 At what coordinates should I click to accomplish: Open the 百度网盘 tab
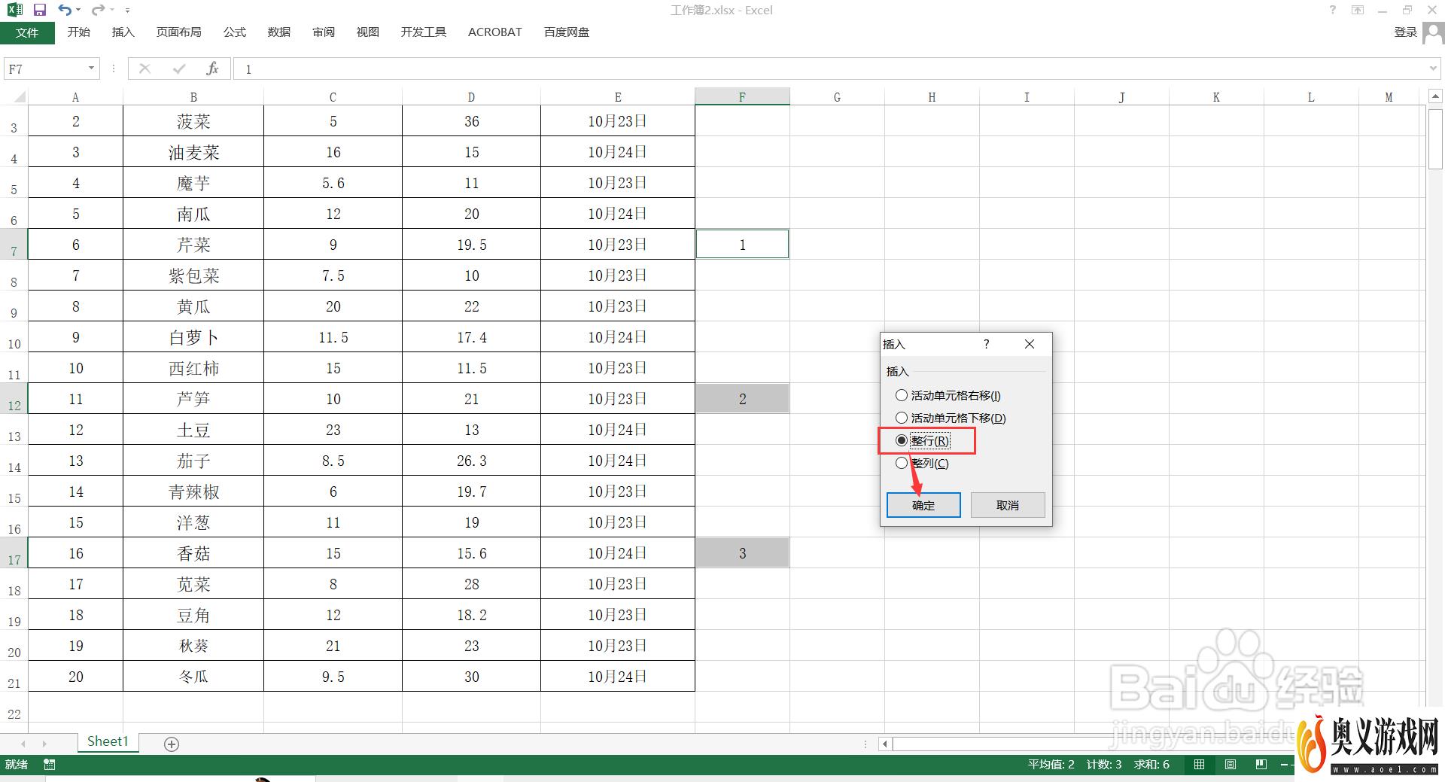coord(567,32)
